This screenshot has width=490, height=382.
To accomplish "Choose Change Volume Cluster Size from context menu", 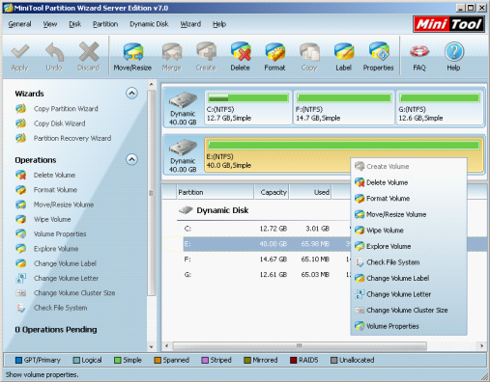I will (409, 311).
